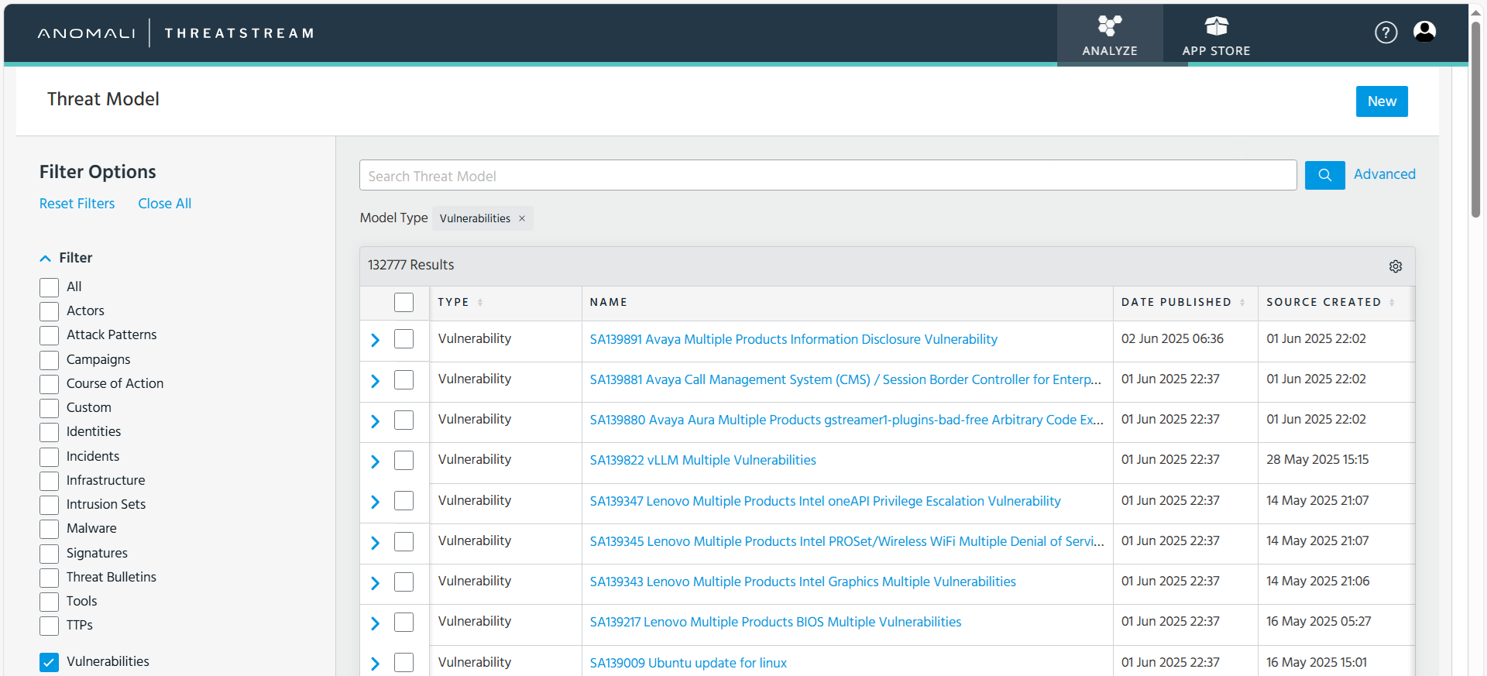1487x676 pixels.
Task: Click date "02 Jun 2025 06:36" cell
Action: pyautogui.click(x=1172, y=338)
